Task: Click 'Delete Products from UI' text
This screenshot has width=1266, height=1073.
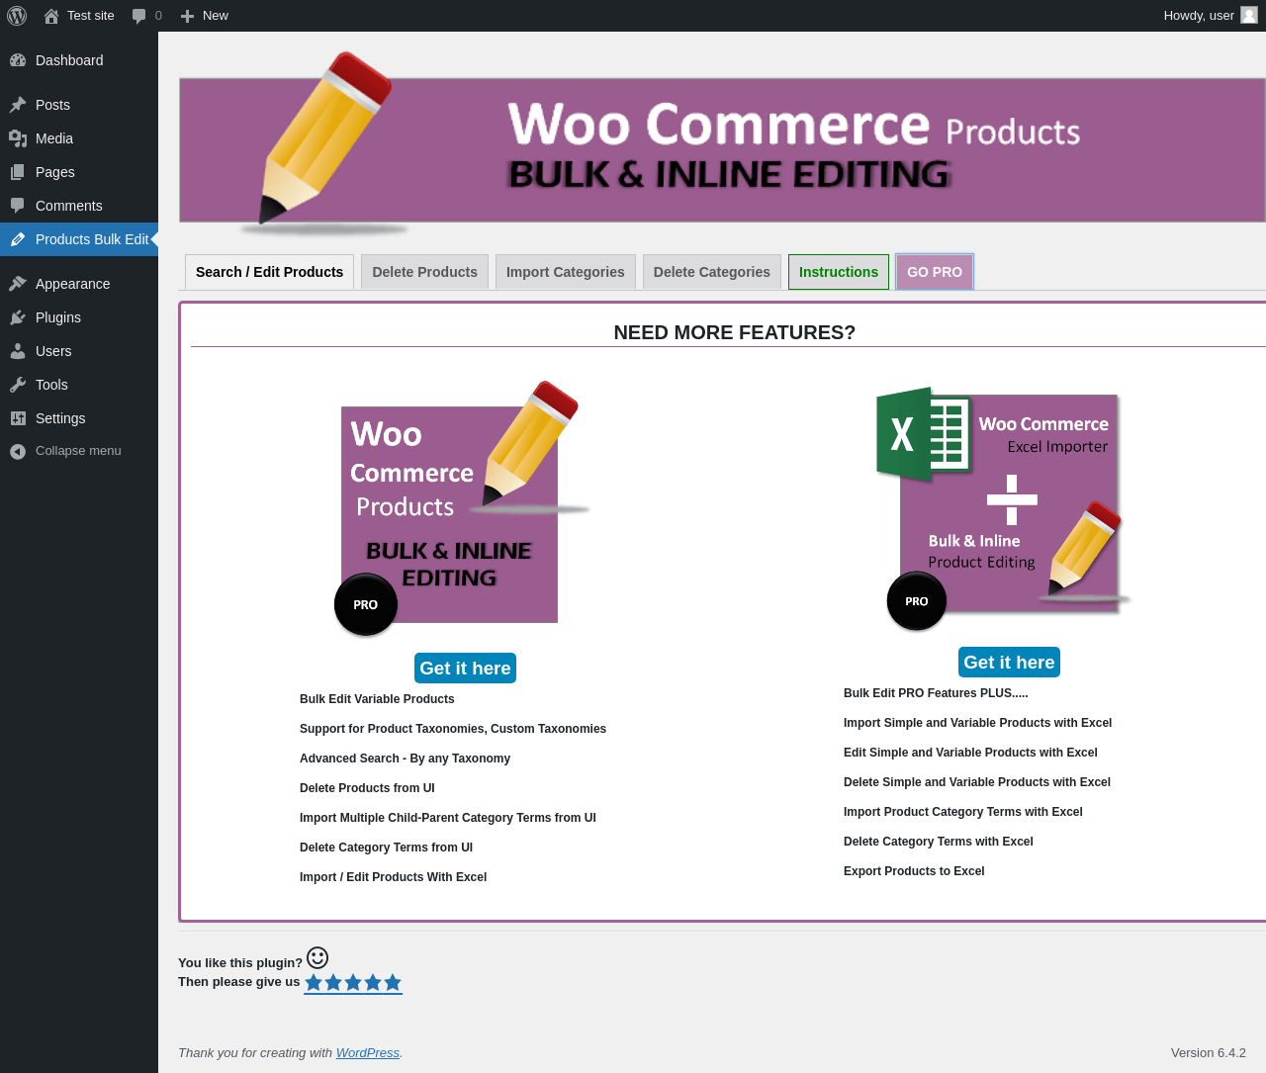Action: tap(367, 788)
